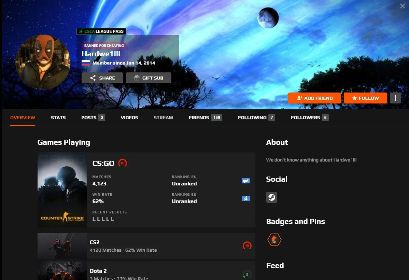Open the Stats tab
The image size is (409, 280).
[x=58, y=118]
